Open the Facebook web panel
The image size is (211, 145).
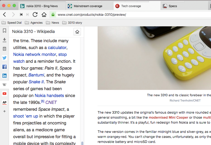point(4,67)
